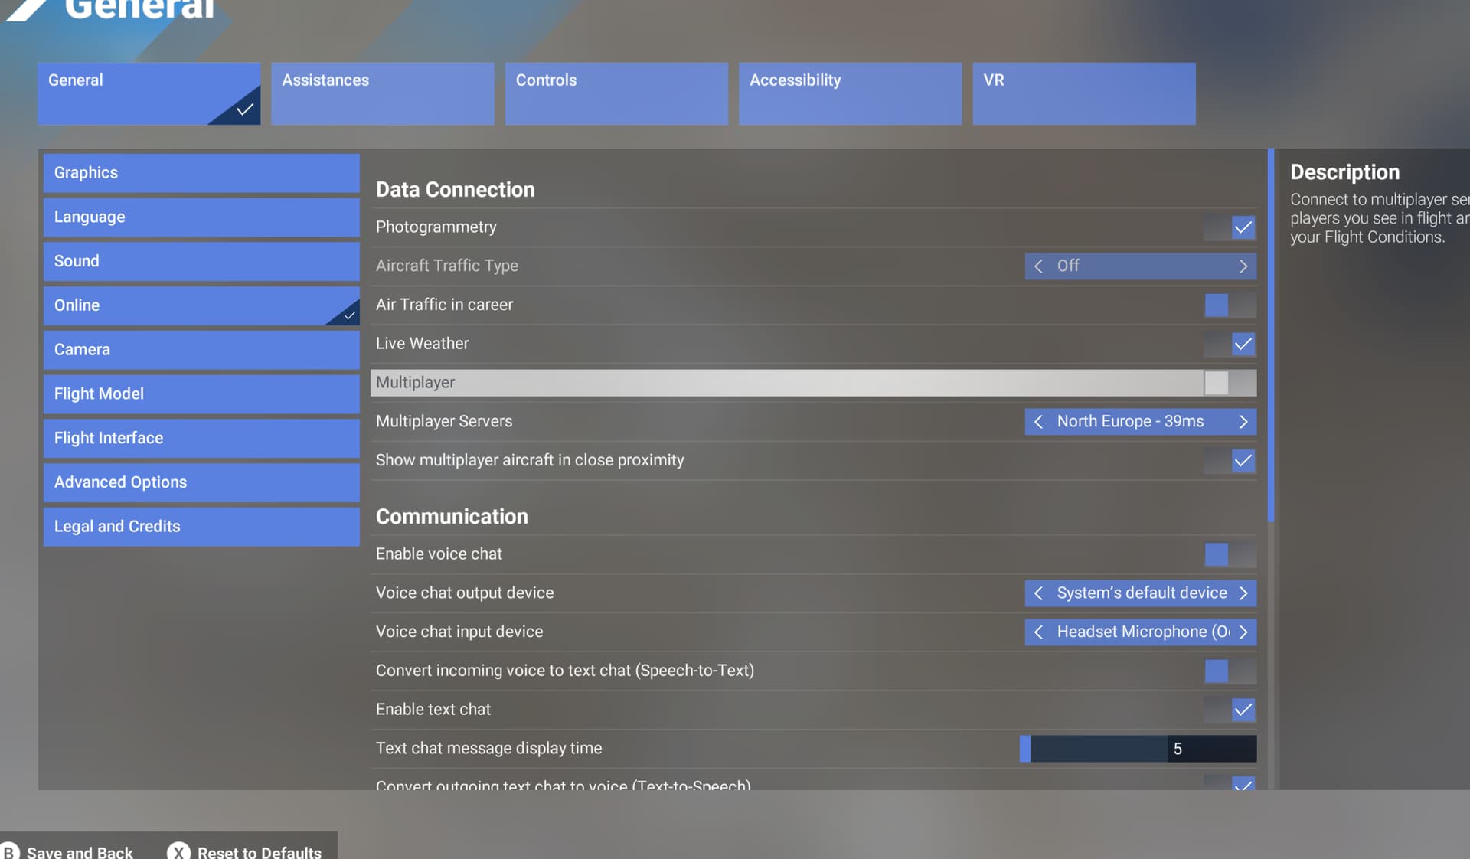Open Legal and Credits in sidebar

coord(201,527)
